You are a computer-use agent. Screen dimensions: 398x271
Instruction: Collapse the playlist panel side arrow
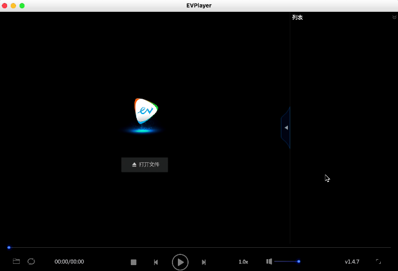286,128
